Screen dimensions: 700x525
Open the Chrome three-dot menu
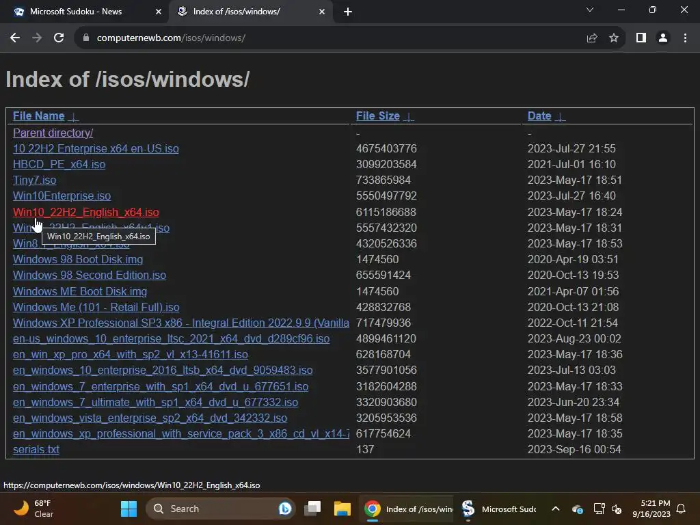pyautogui.click(x=685, y=38)
